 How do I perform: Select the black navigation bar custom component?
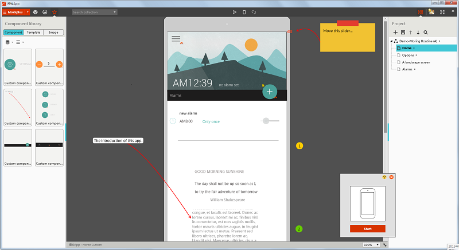click(x=49, y=148)
